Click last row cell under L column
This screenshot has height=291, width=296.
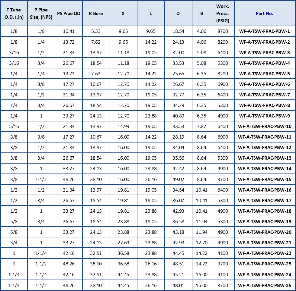click(151, 285)
